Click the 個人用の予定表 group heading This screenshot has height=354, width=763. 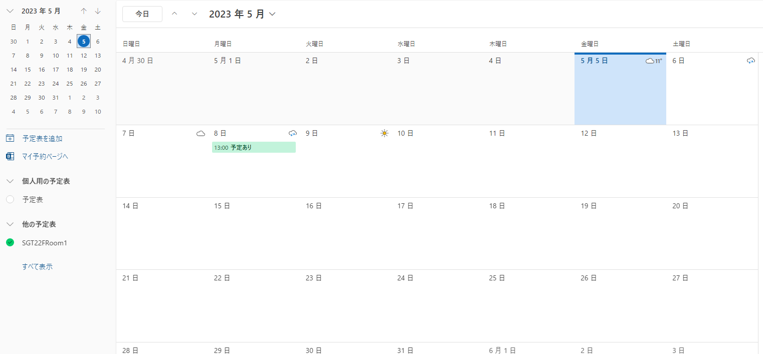point(46,181)
